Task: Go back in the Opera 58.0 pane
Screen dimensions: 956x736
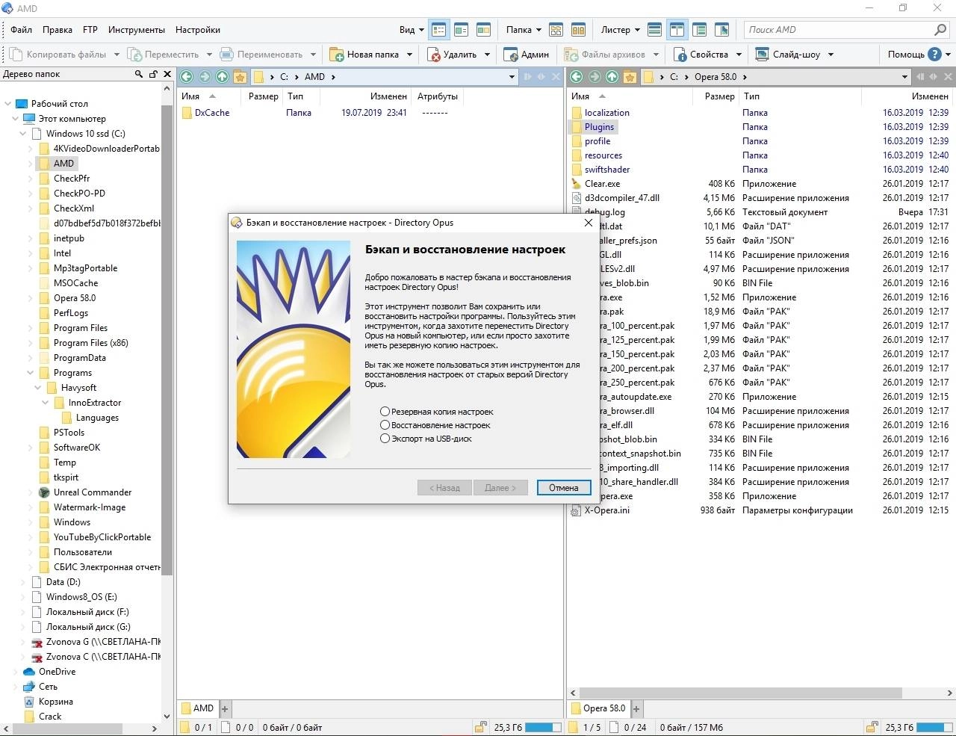Action: 577,76
